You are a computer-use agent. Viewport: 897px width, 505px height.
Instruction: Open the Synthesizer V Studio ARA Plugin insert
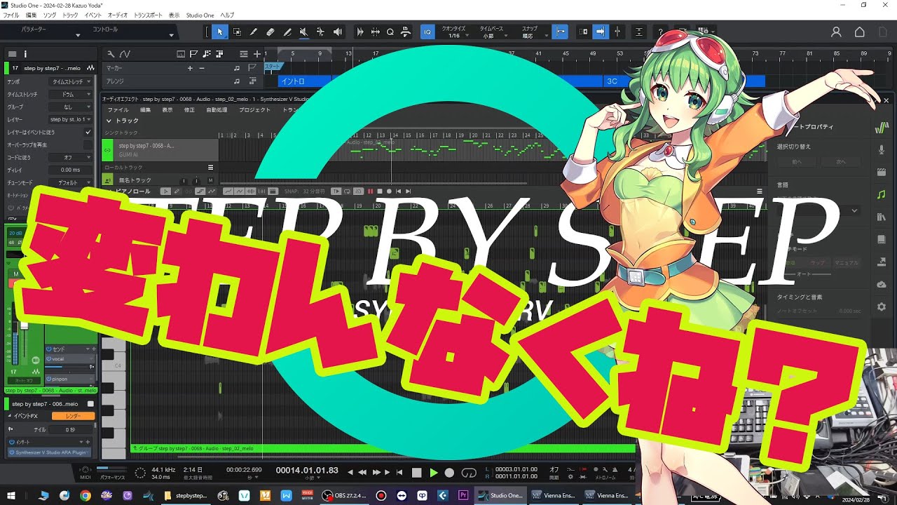(48, 452)
